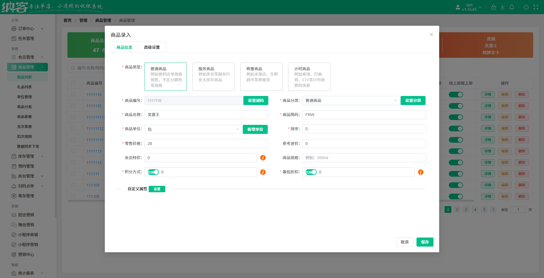Click the 订单中心 globe icon in sidebar
The image size is (544, 278).
coord(14,29)
